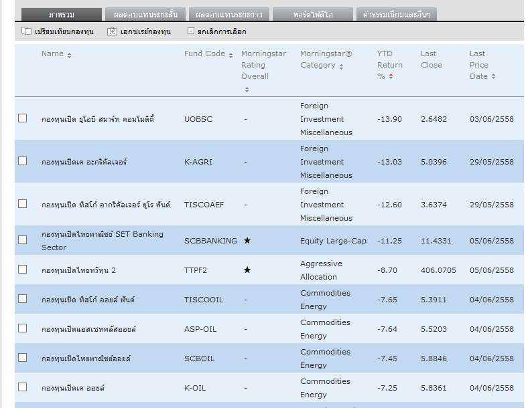
Task: Click last close value 11.4331
Action: pos(436,241)
